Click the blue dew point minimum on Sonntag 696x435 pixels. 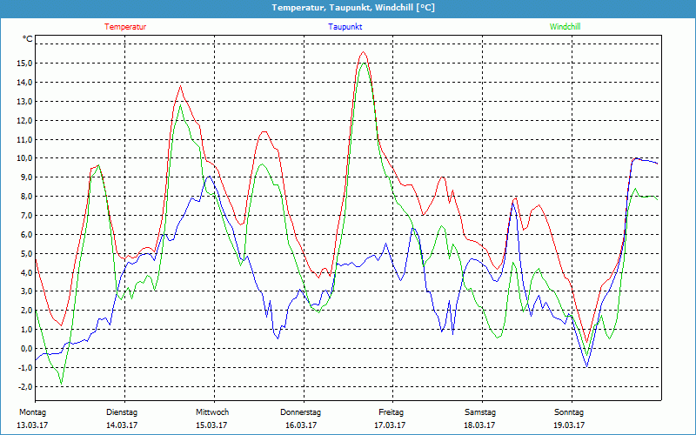coord(587,366)
